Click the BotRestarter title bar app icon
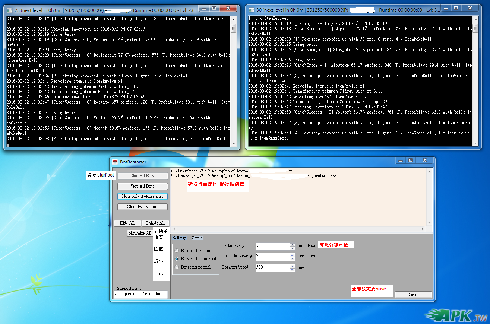This screenshot has width=490, height=324. click(115, 162)
